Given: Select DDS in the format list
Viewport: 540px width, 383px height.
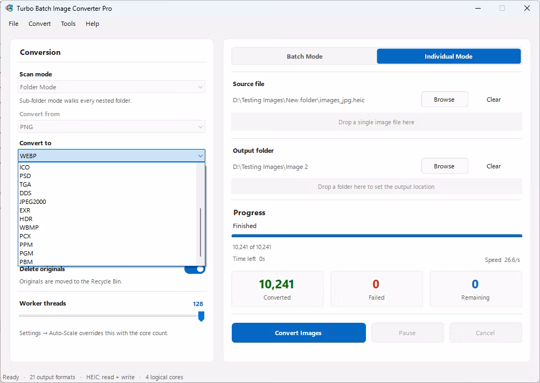Looking at the screenshot, I should pos(107,193).
